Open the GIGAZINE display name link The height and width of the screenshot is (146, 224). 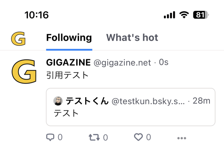[x=69, y=63]
